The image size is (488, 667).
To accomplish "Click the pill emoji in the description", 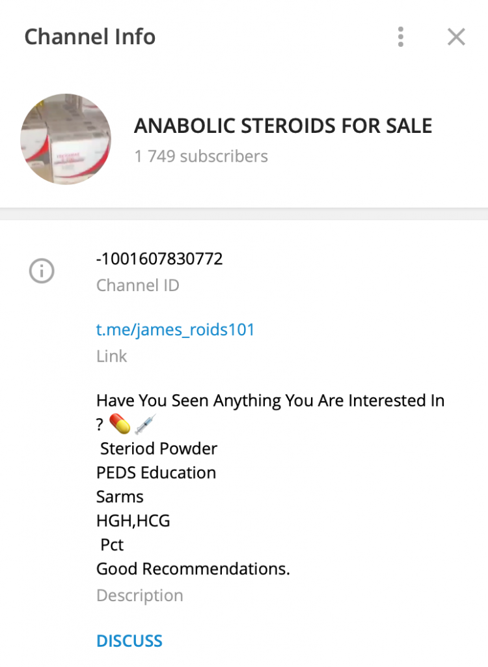I will 120,424.
